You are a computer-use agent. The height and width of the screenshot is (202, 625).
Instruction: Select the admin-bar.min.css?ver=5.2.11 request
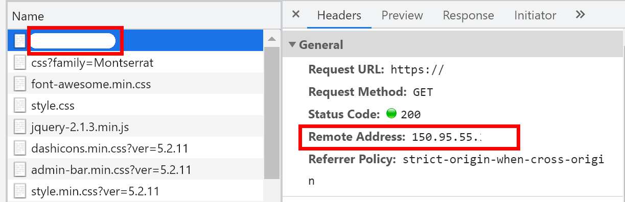(136, 169)
